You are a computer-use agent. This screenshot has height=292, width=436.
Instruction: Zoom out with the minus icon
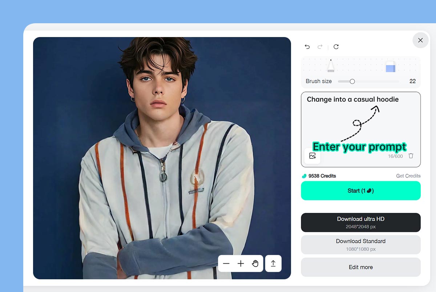click(x=226, y=264)
